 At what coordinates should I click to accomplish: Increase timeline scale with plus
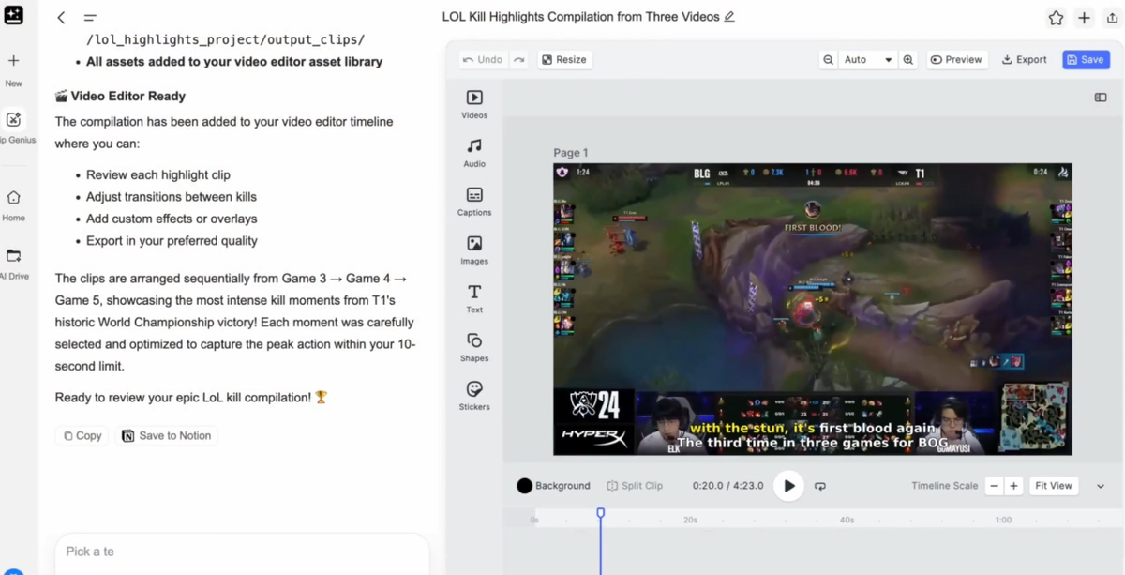1013,486
